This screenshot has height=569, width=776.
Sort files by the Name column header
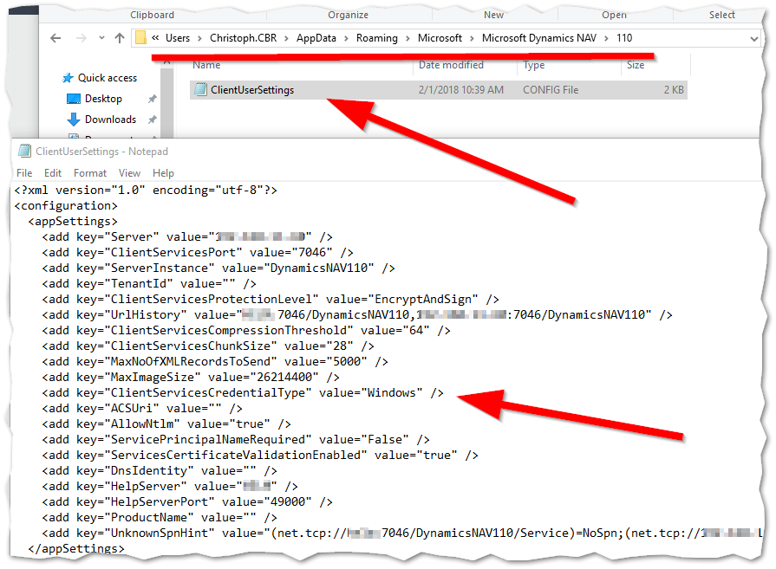point(206,65)
